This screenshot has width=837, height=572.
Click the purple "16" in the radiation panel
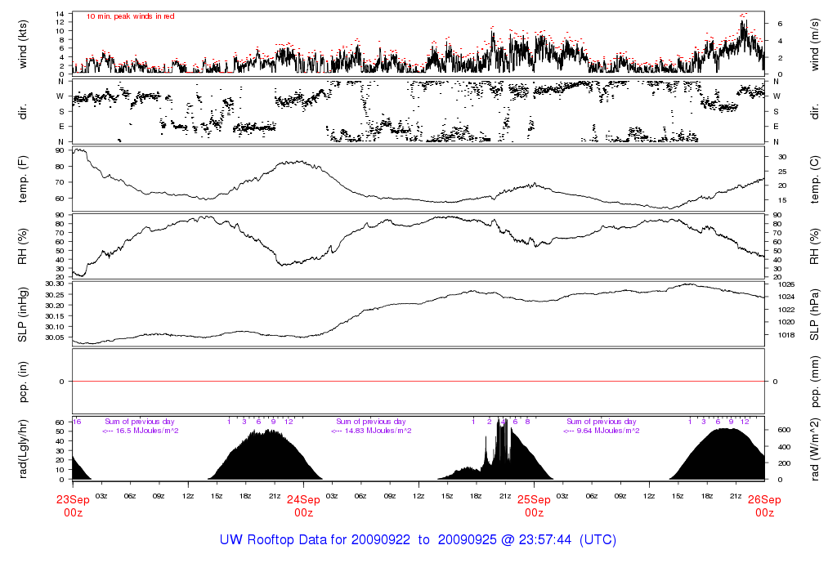(77, 422)
